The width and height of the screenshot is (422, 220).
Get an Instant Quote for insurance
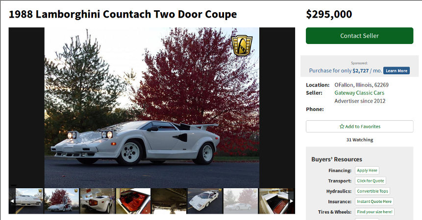pos(374,201)
